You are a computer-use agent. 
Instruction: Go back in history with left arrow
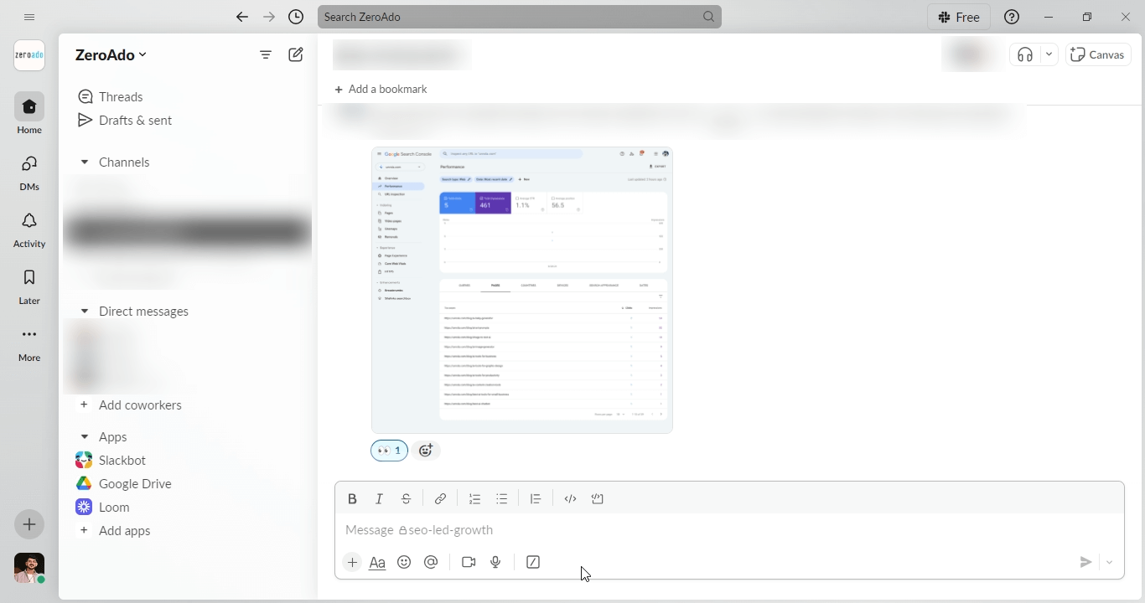click(x=242, y=17)
